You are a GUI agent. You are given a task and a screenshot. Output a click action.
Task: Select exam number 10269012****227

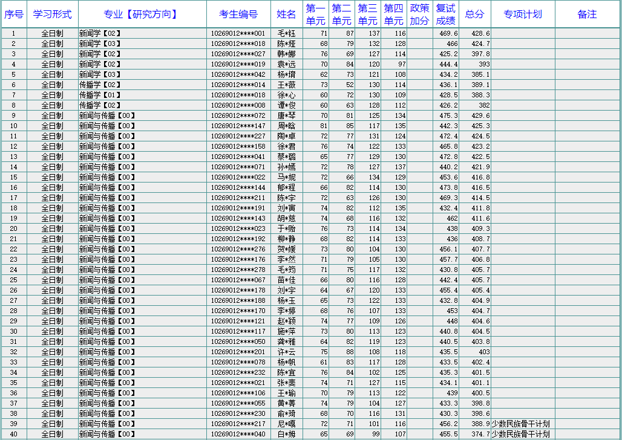(x=238, y=136)
